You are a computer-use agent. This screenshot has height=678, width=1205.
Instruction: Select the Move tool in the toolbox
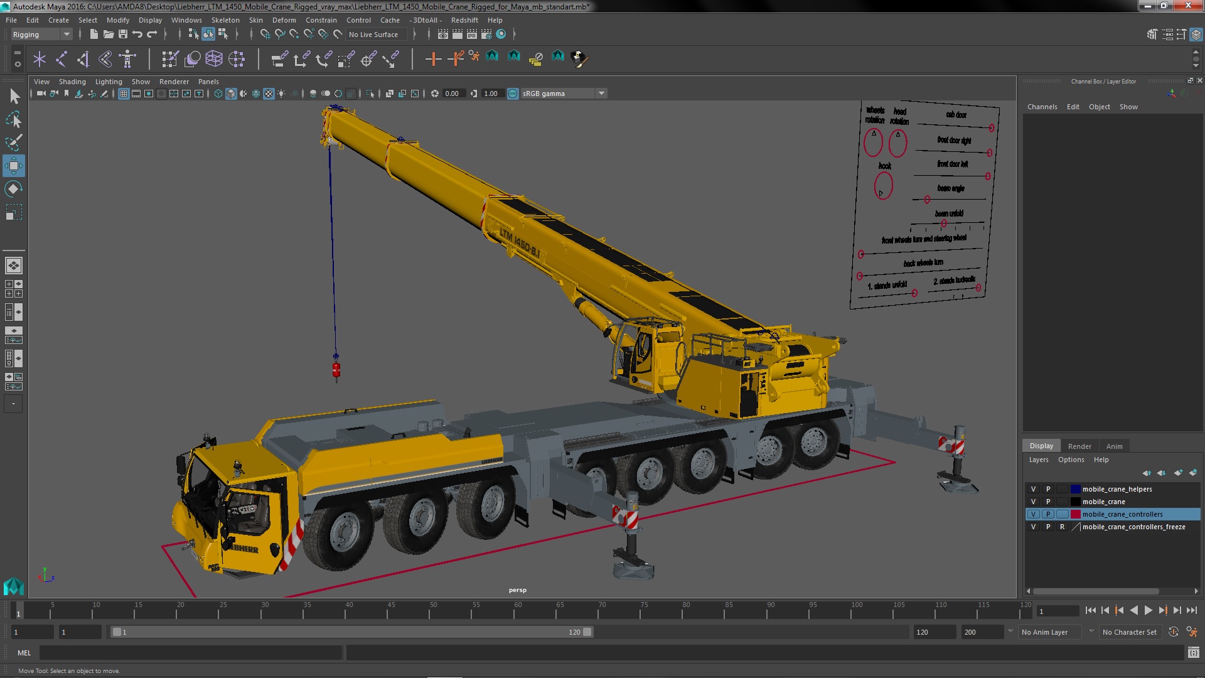(13, 166)
